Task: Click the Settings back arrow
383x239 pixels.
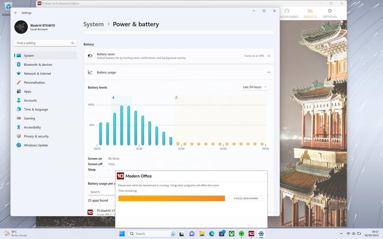Action: [x=16, y=13]
